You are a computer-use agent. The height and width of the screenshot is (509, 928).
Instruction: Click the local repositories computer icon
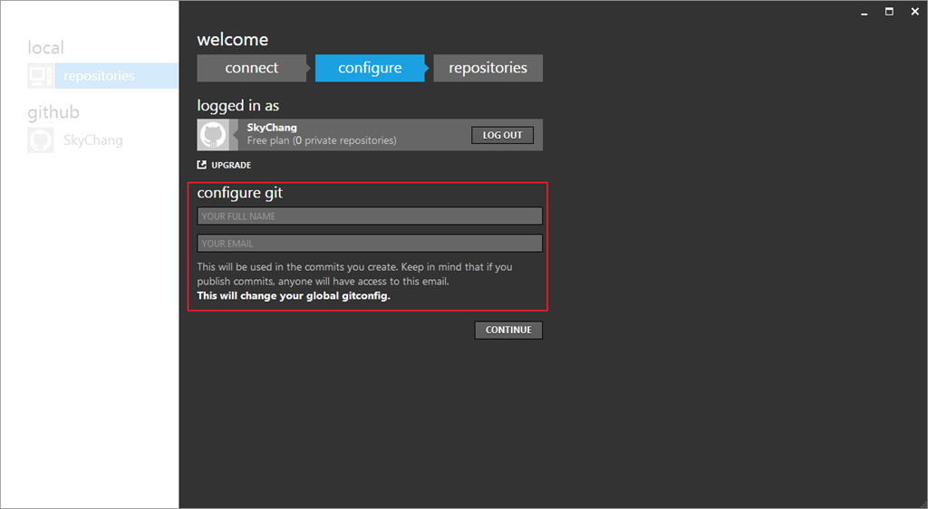41,76
